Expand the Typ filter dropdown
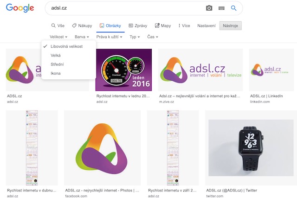 click(135, 37)
